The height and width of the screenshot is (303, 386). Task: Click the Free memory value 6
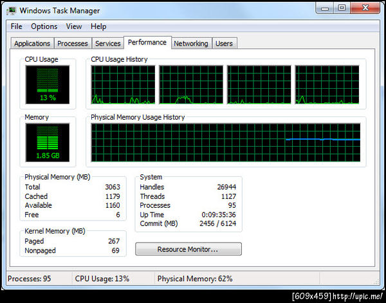(118, 215)
